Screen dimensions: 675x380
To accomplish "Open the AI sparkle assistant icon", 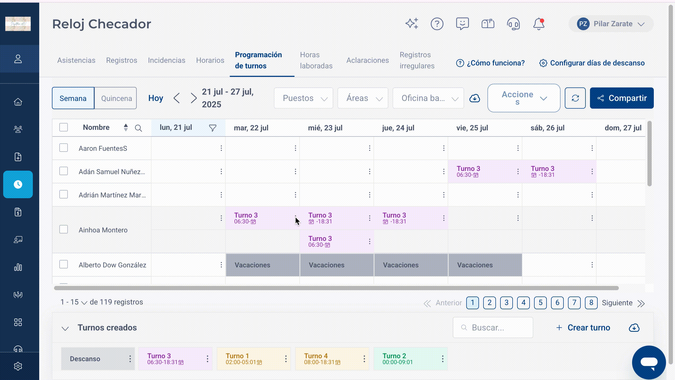I will pos(412,24).
